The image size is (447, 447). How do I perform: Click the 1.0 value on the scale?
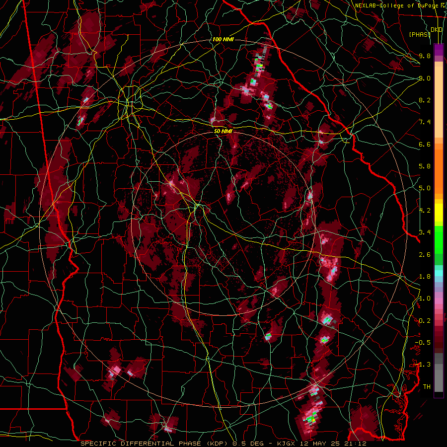425,298
